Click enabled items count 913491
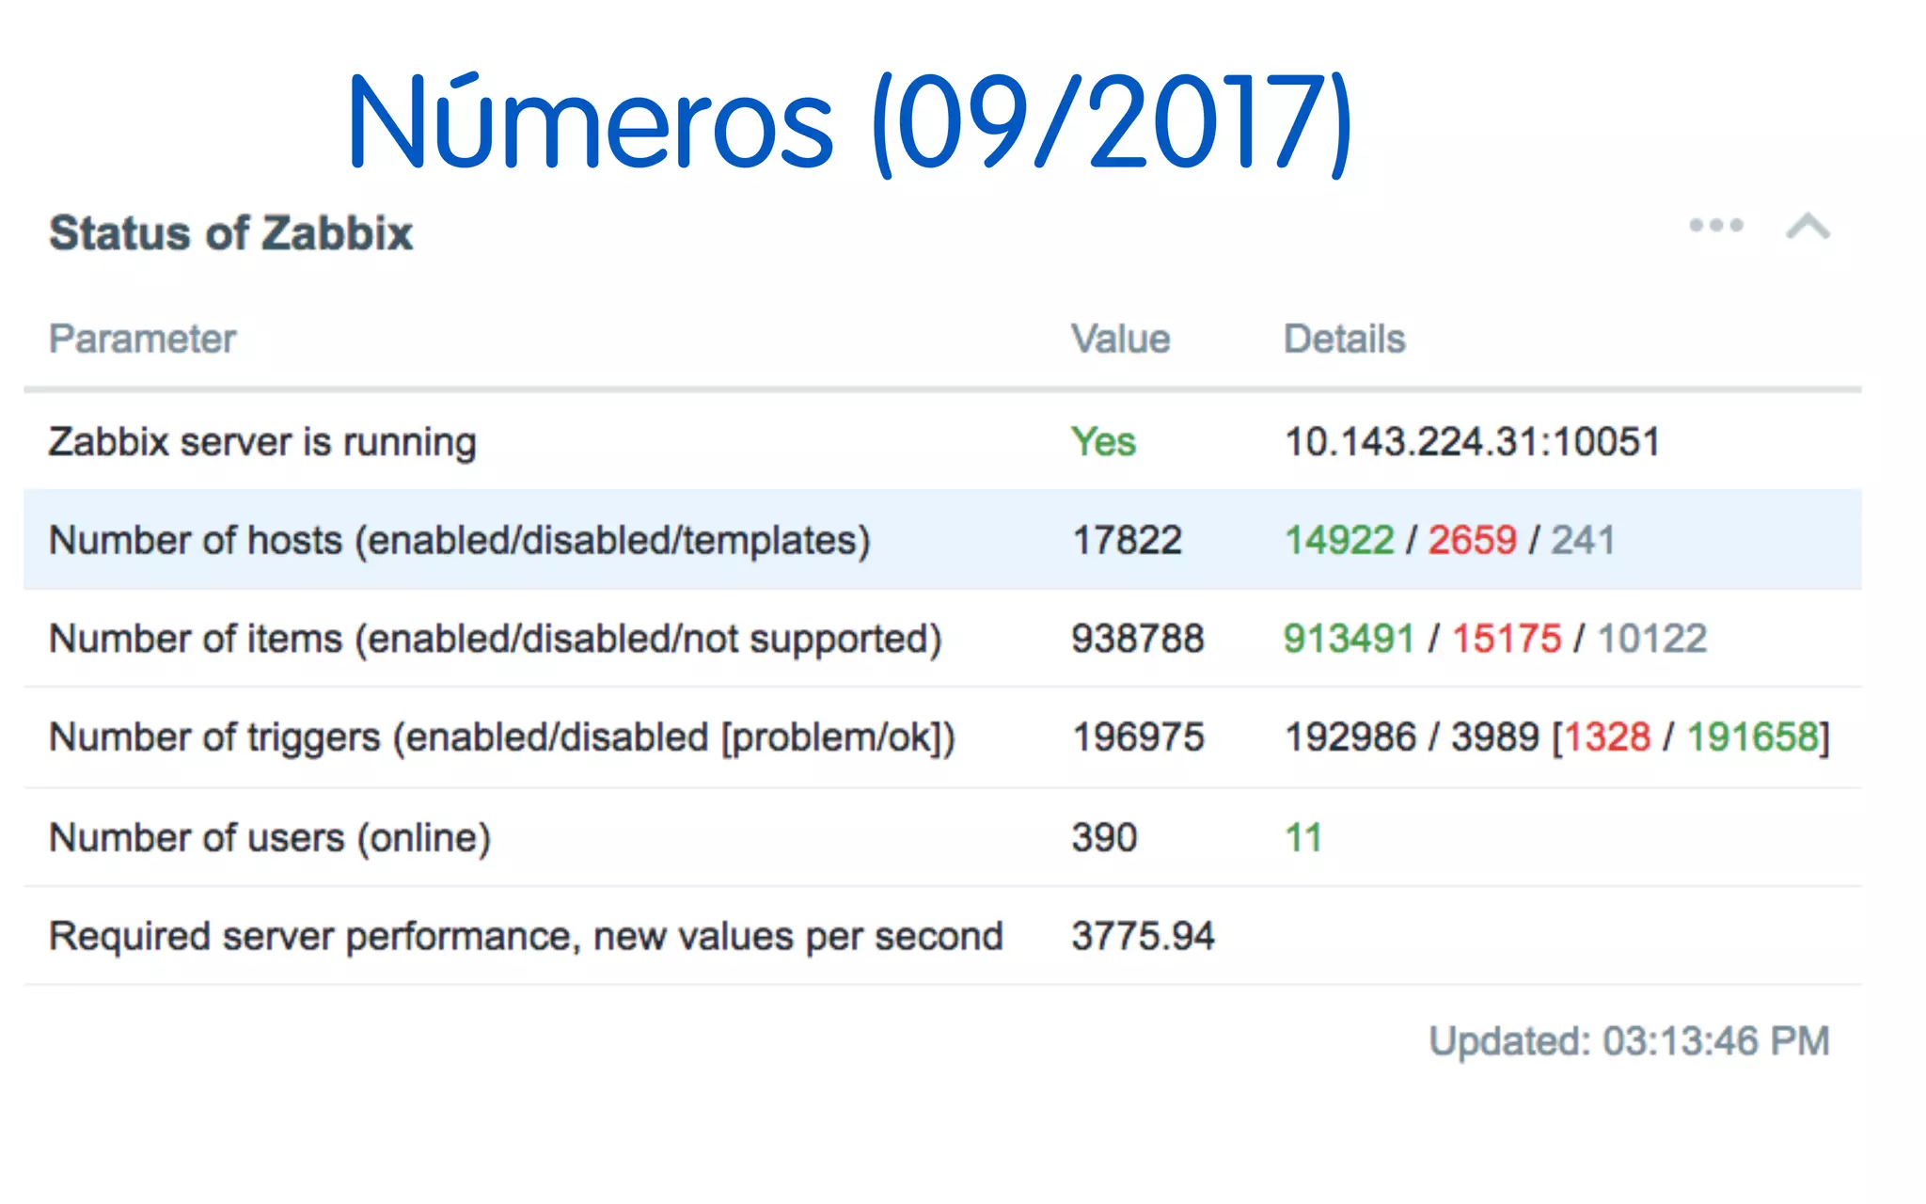 [1349, 640]
